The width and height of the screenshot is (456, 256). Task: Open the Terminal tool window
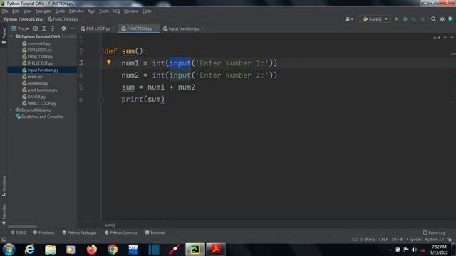[155, 233]
